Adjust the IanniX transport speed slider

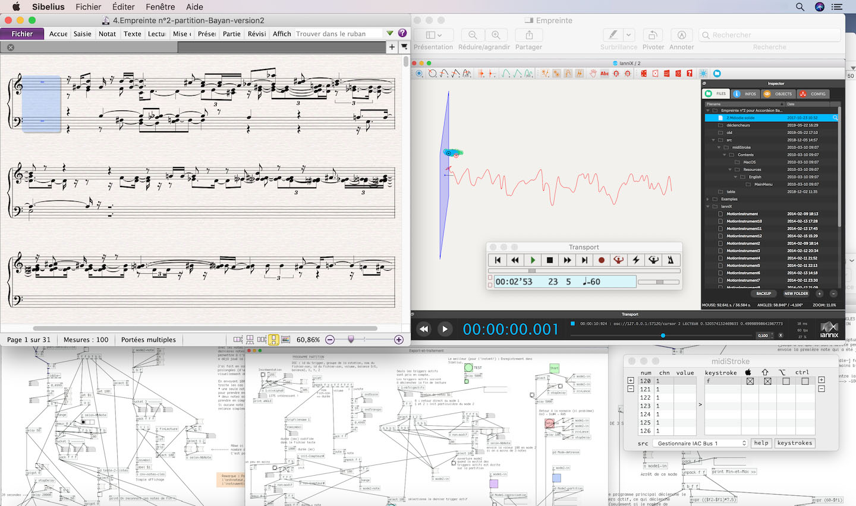pos(663,336)
